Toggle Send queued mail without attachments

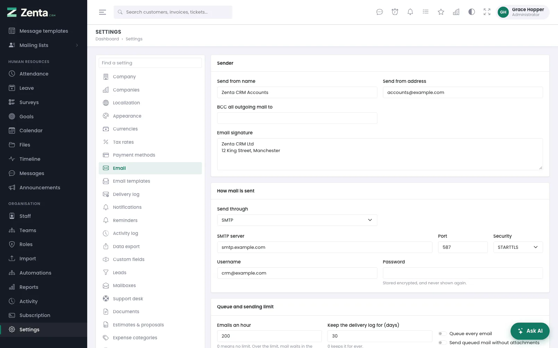pos(442,343)
